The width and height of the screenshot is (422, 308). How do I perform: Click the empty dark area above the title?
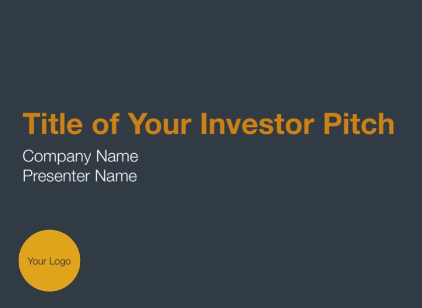click(211, 54)
